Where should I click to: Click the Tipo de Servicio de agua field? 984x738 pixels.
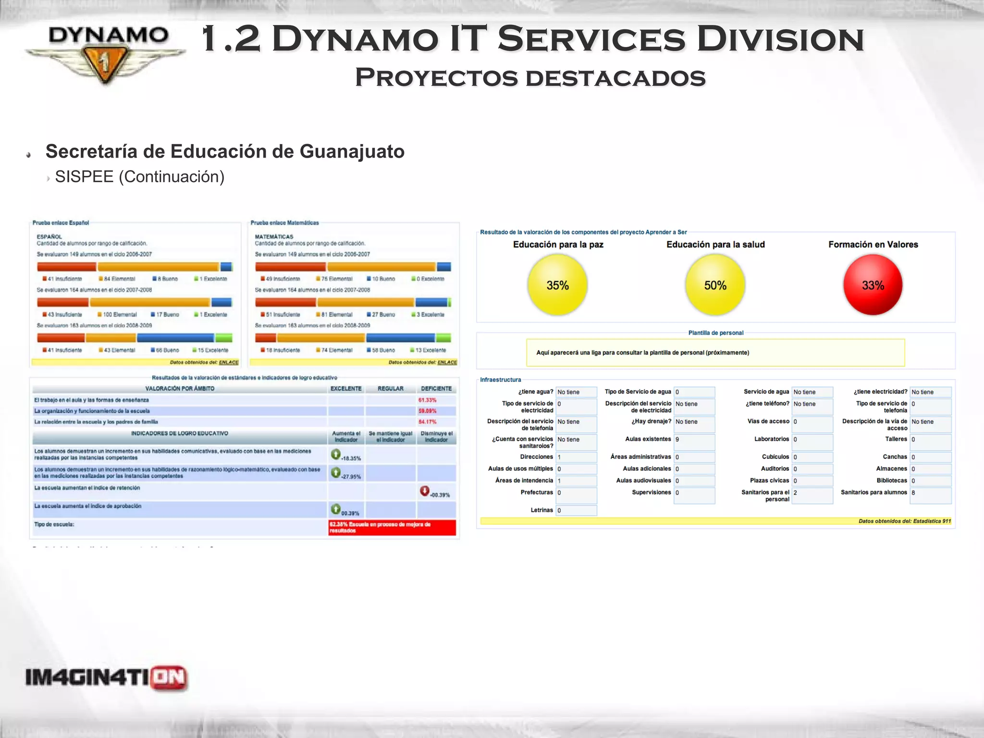[694, 392]
